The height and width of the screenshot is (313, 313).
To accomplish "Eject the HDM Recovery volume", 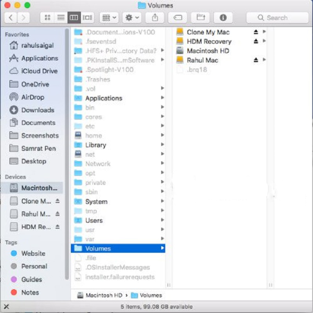I will (256, 41).
